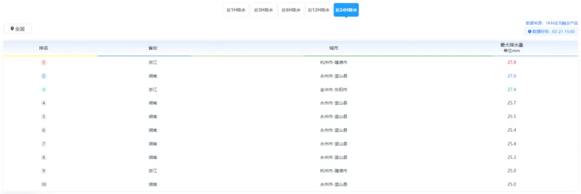
Task: Select the active 近24H降水 tab
Action: (346, 10)
